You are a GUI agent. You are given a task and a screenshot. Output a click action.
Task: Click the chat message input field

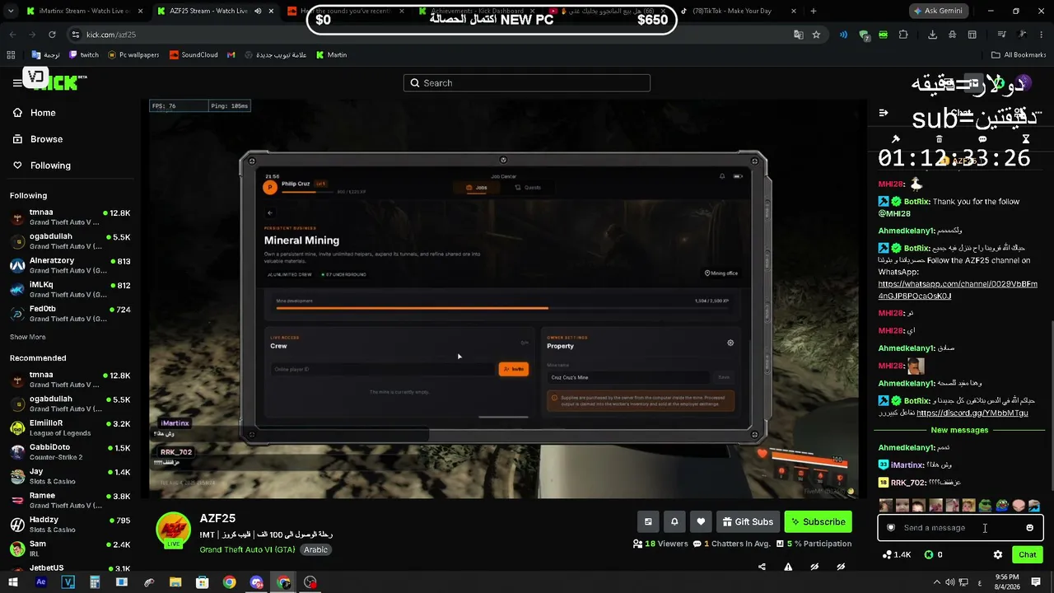point(959,528)
